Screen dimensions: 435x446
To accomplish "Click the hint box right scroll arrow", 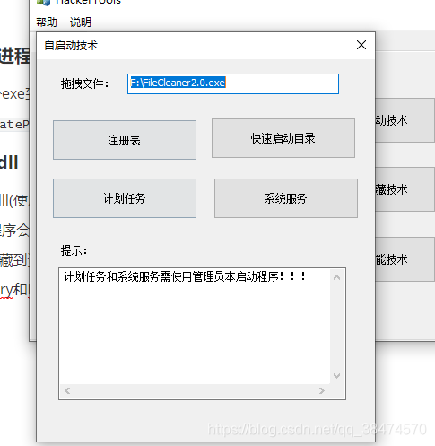I will (x=322, y=390).
